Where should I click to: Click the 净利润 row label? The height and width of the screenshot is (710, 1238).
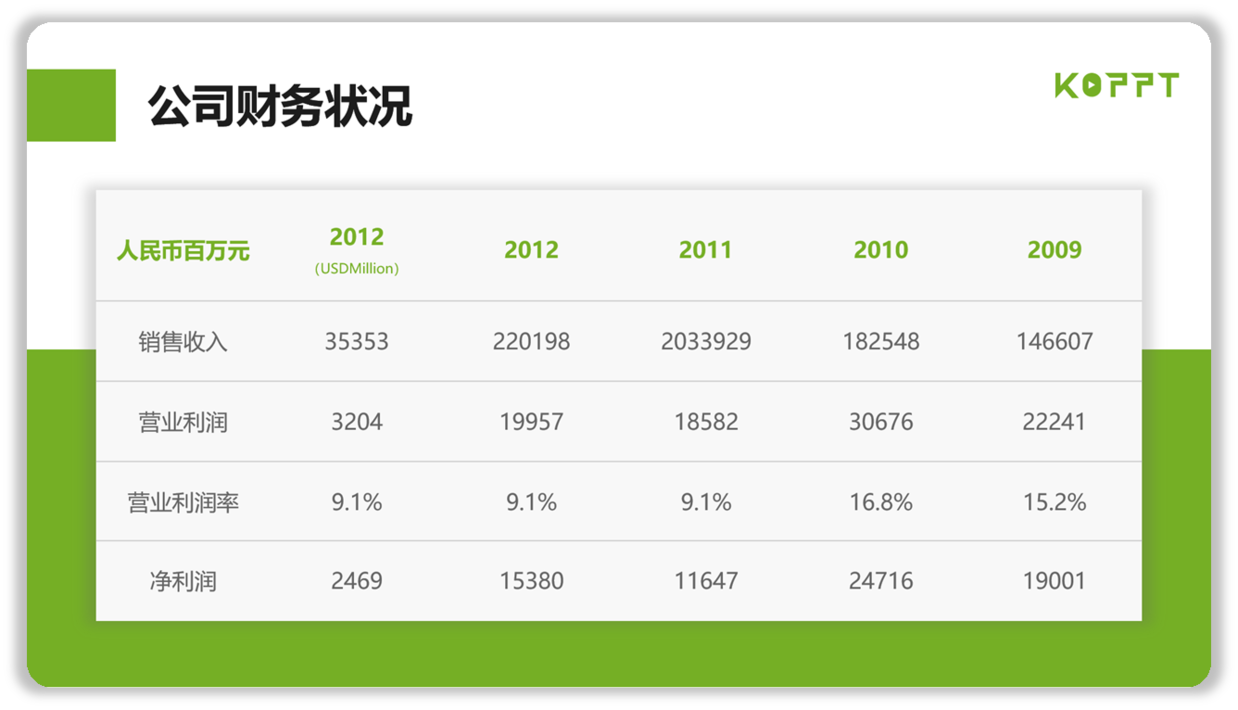point(183,581)
